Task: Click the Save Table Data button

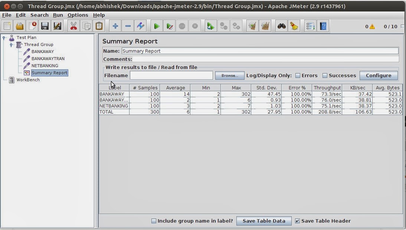Action: (x=264, y=221)
